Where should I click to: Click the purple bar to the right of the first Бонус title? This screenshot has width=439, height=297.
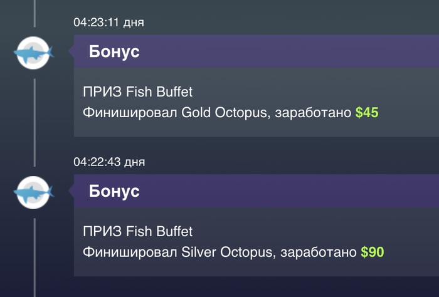pyautogui.click(x=288, y=51)
